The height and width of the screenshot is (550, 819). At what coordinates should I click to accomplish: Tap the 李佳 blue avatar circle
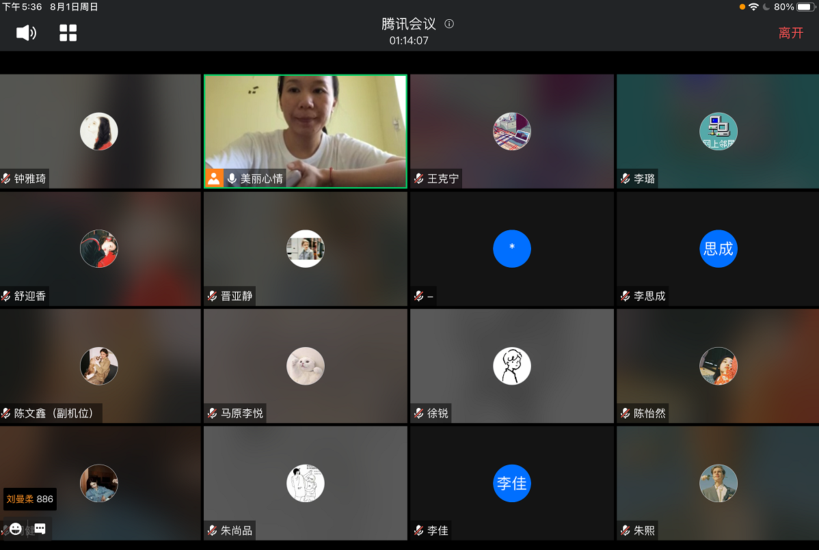click(x=511, y=484)
